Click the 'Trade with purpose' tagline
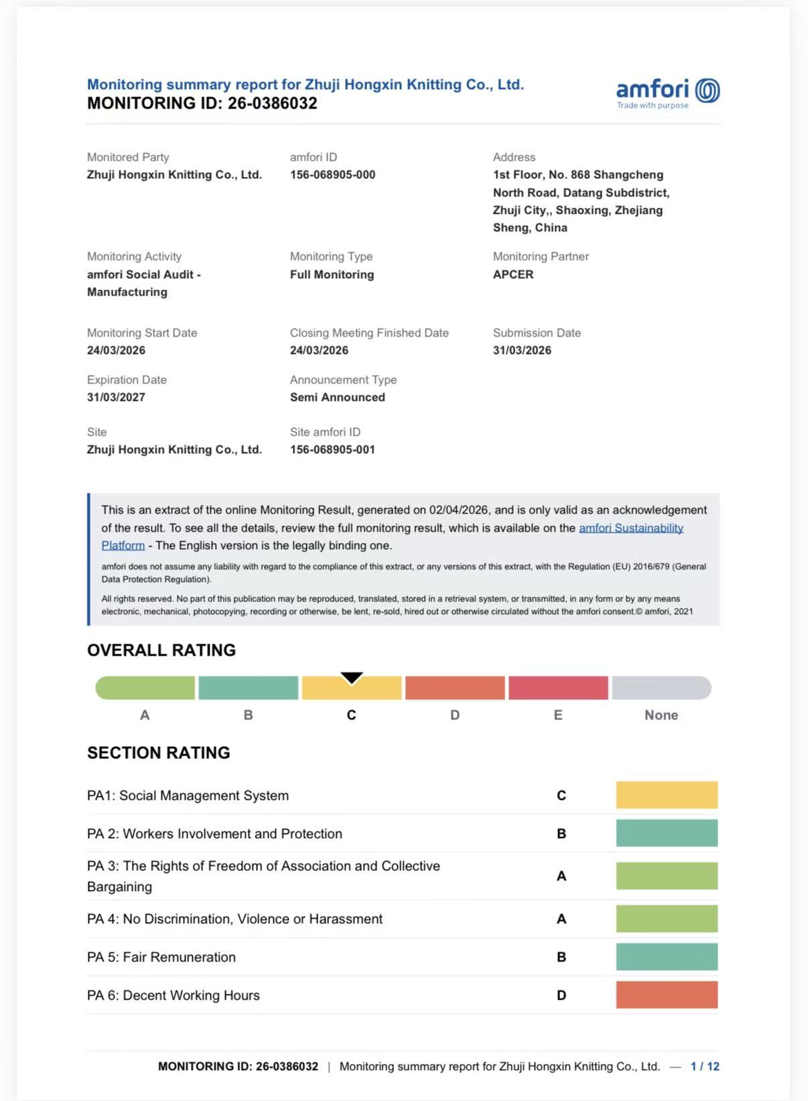 coord(653,105)
